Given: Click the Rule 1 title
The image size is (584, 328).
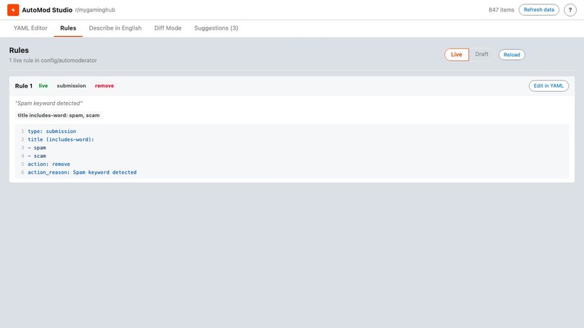Looking at the screenshot, I should click(23, 85).
